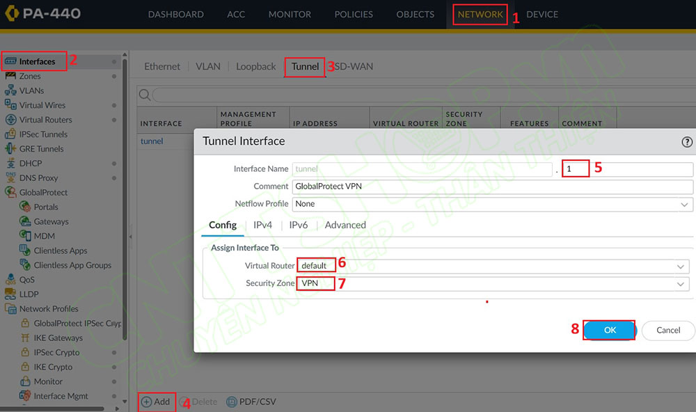
Task: Click the MDM icon in sidebar
Action: [25, 236]
